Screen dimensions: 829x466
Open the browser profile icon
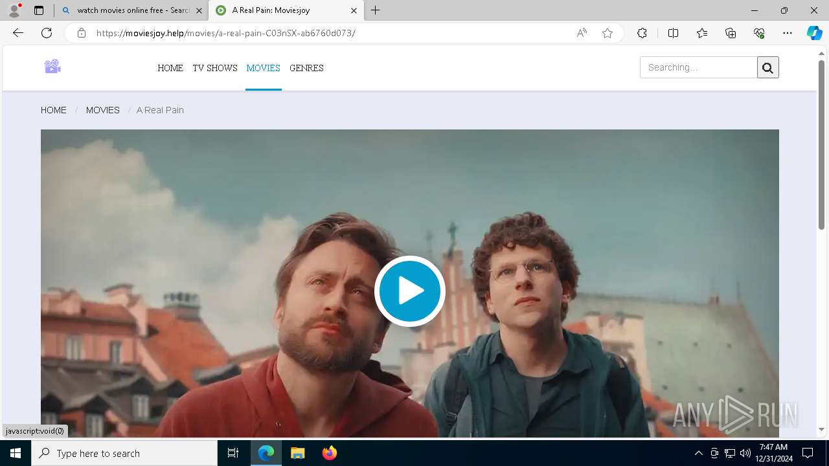click(x=14, y=10)
